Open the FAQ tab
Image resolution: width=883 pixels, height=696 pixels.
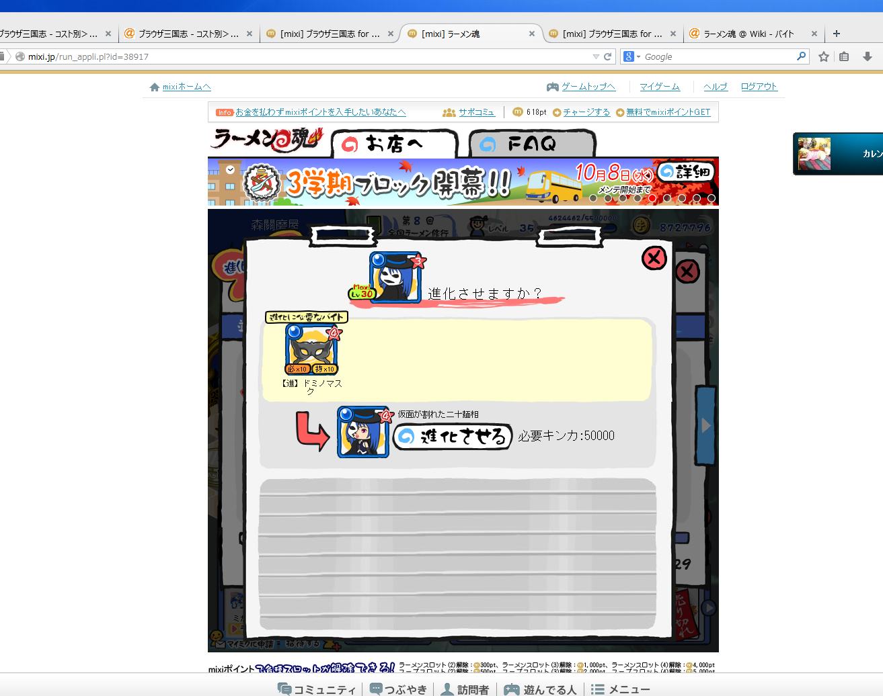532,144
